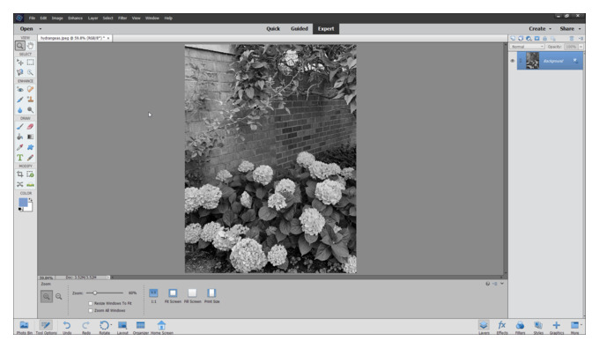Click Undo in the taskbar
599x348 pixels.
[67, 328]
